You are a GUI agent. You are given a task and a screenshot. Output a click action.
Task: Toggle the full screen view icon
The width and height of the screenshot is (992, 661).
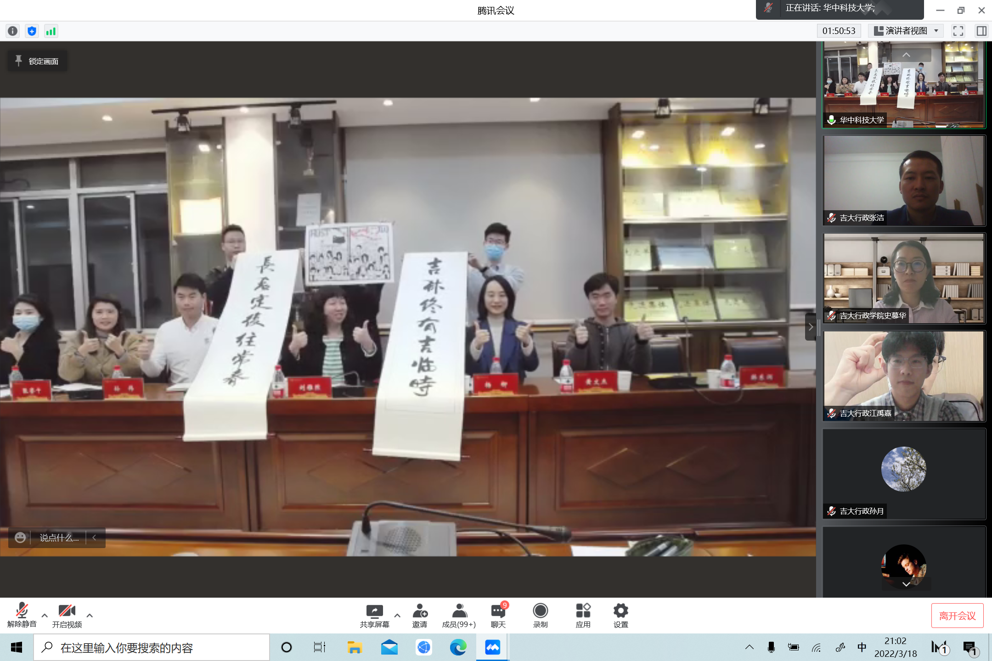pos(958,31)
